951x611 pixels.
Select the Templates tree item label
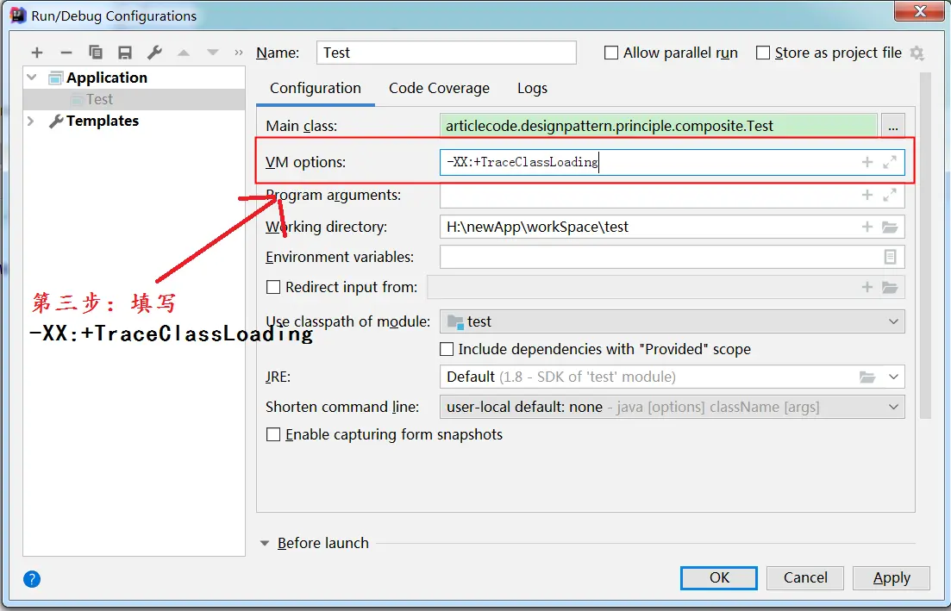[x=103, y=122]
